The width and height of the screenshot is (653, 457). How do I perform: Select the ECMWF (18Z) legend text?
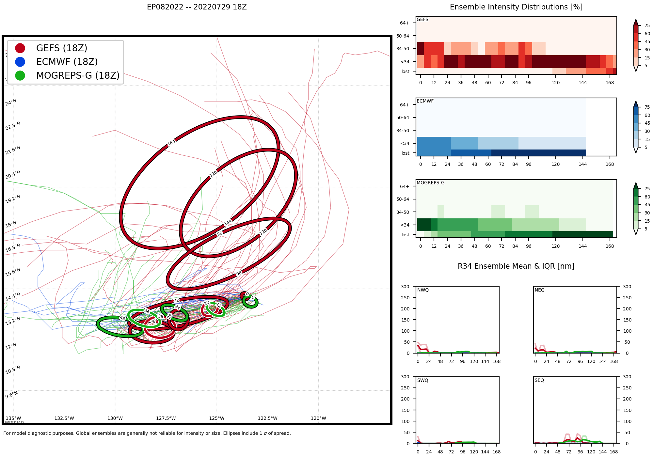click(67, 62)
